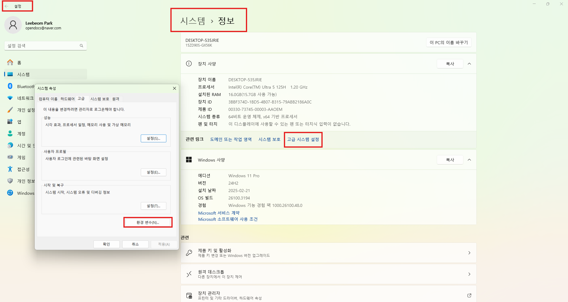Open 개인 정보 via the shield icon

(10, 181)
